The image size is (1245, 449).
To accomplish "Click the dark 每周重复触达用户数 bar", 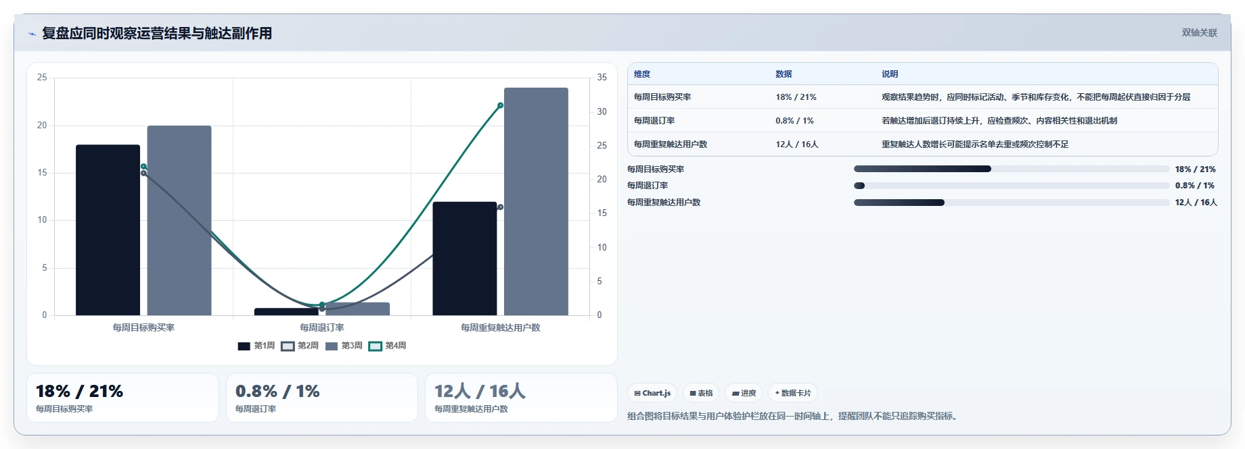I will (x=465, y=259).
